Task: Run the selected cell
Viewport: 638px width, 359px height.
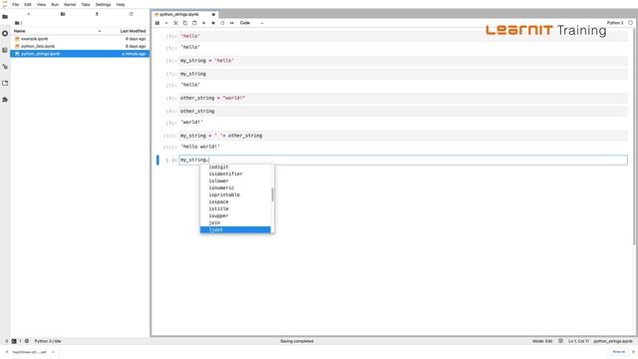Action: pos(203,23)
